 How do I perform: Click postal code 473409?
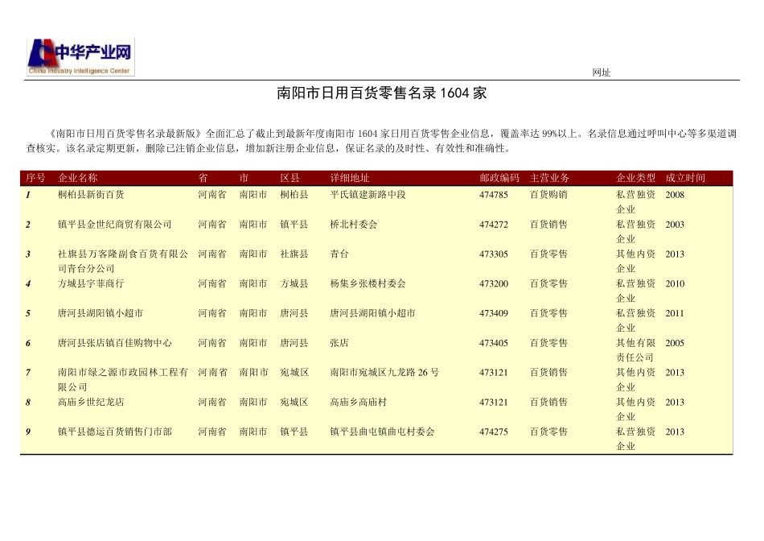point(494,313)
